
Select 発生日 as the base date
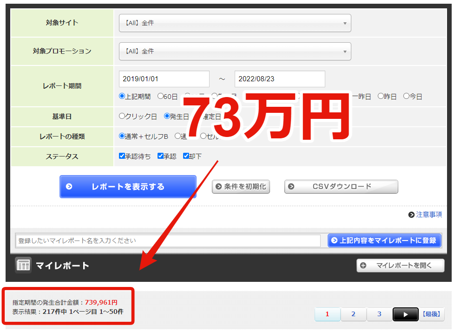click(x=167, y=116)
